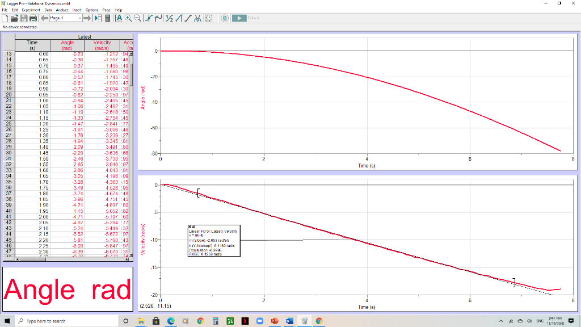Select the Linear Fit info box on velocity graph
This screenshot has height=327, width=581.
214,241
